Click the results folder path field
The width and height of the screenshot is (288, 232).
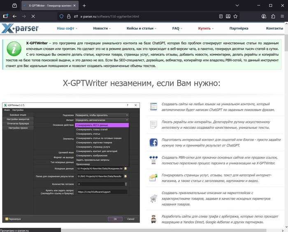tap(100, 176)
